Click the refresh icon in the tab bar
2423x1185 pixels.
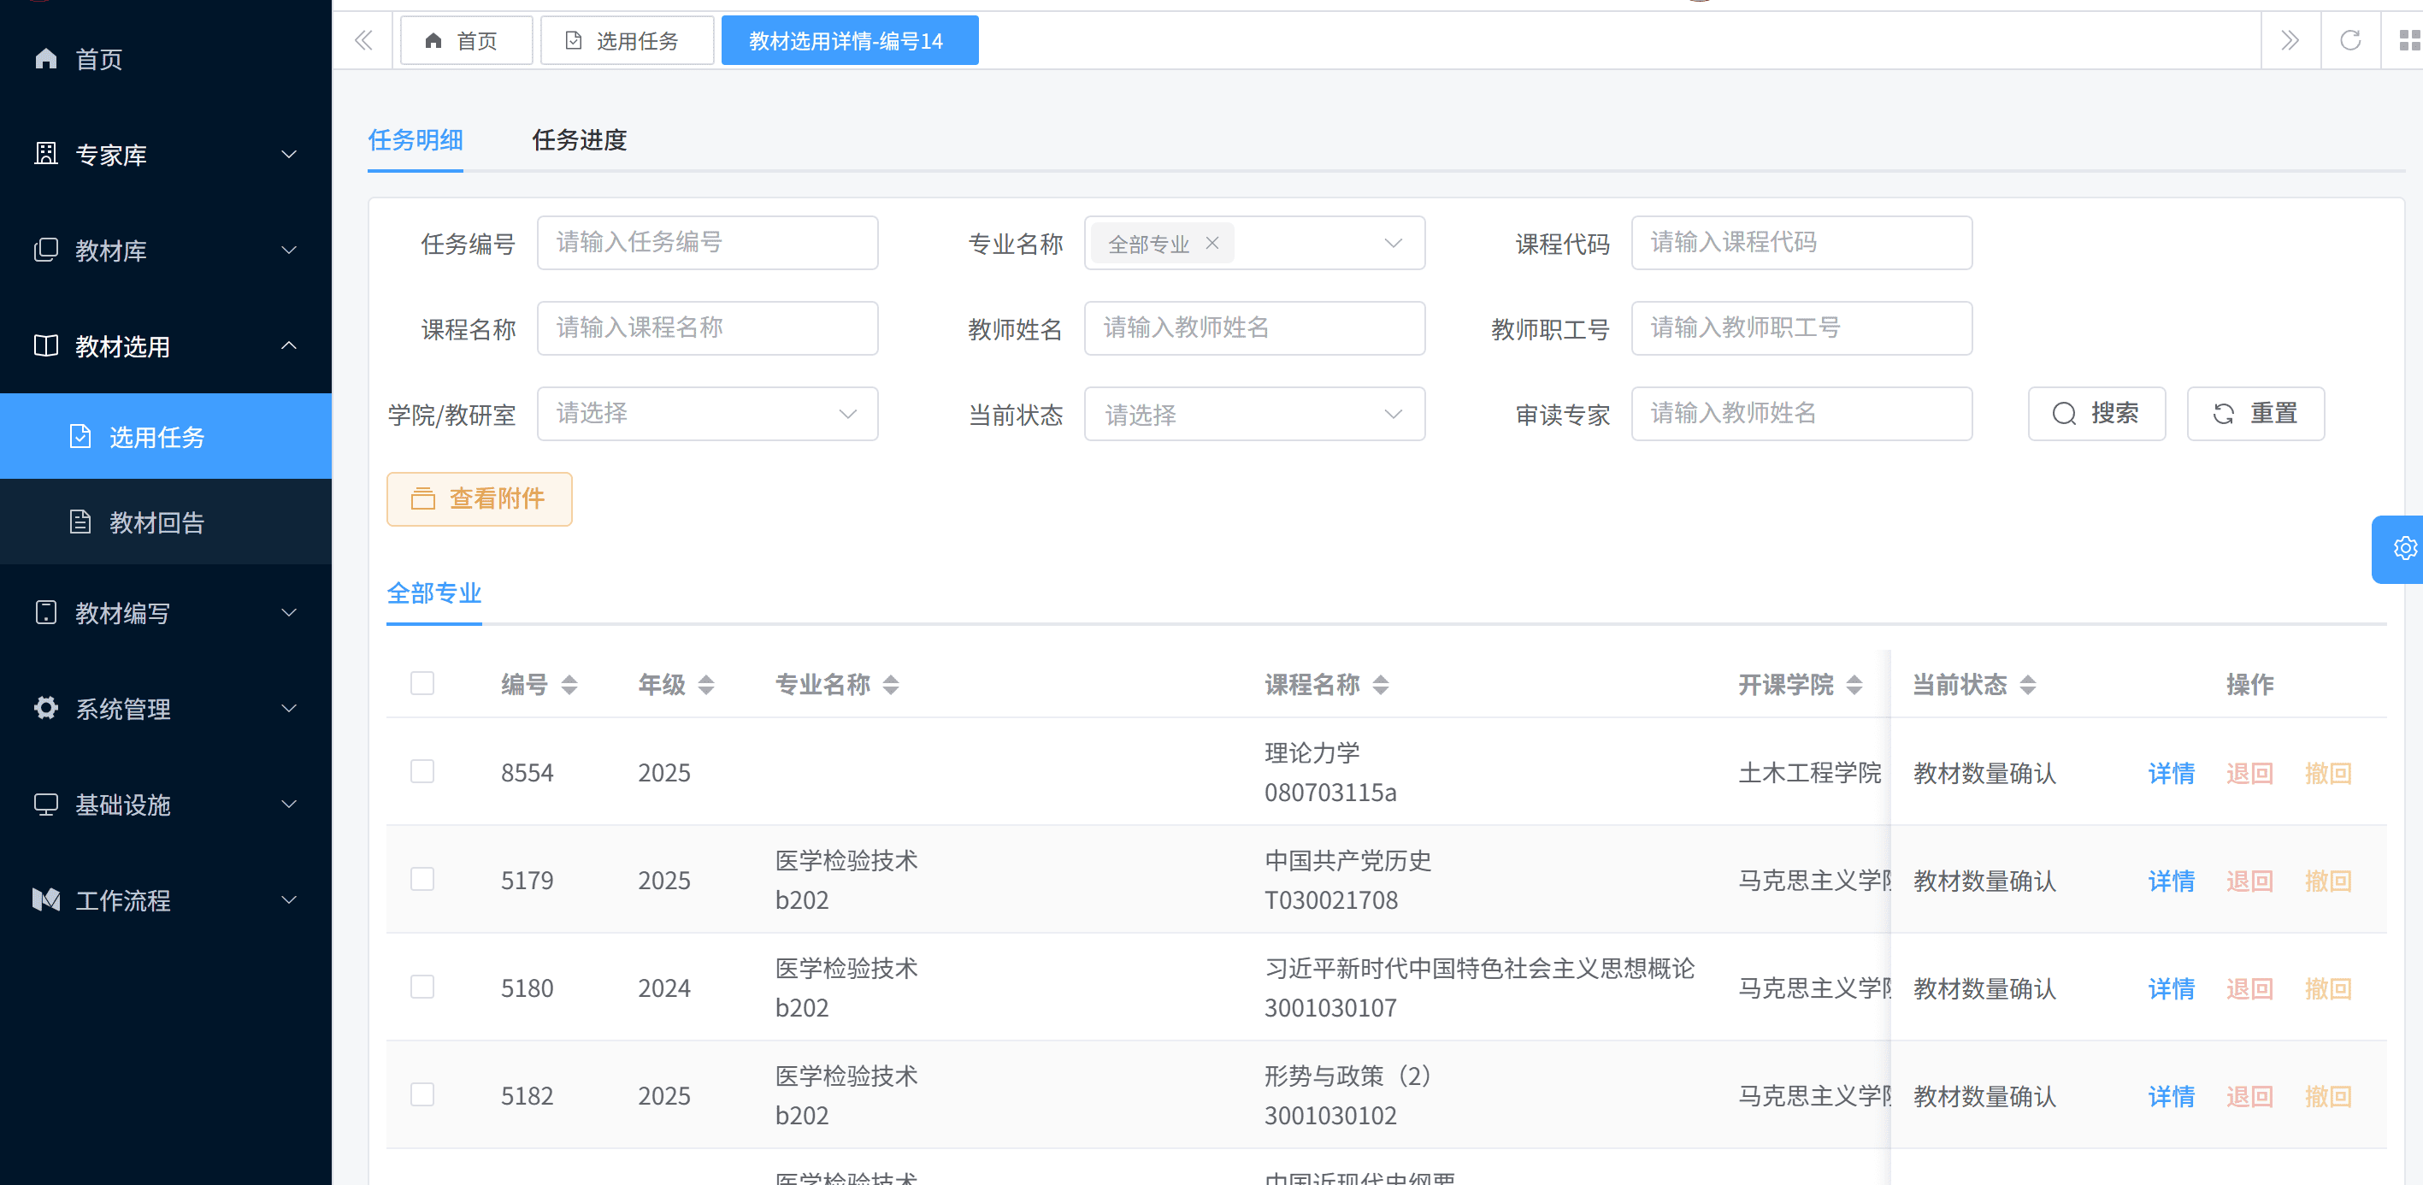point(2349,40)
